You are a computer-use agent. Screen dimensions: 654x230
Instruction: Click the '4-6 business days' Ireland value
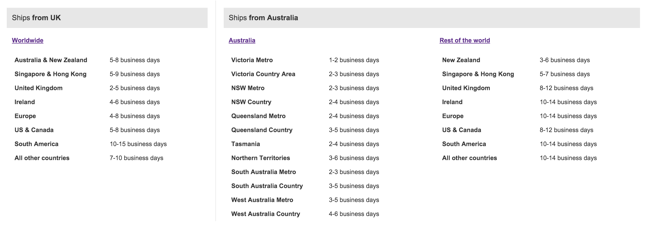click(135, 102)
